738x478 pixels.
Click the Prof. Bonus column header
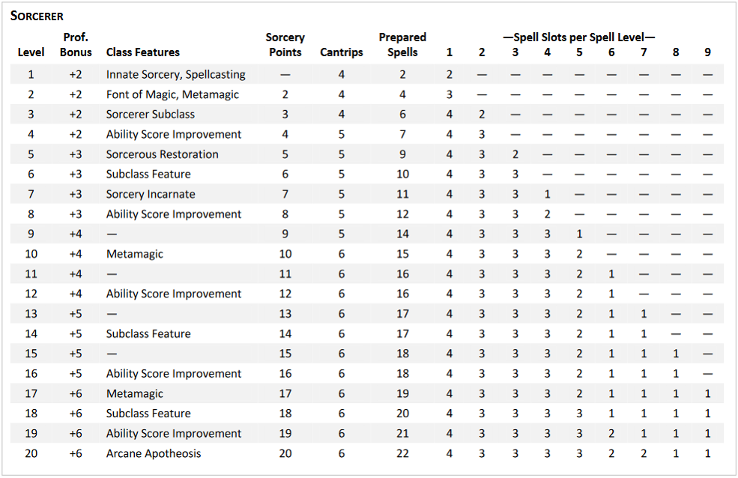point(76,45)
